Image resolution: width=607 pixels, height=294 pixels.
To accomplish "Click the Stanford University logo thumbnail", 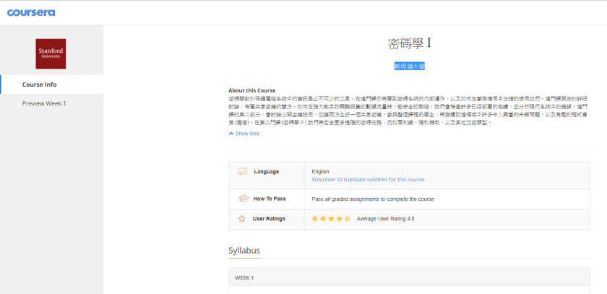I will pyautogui.click(x=51, y=53).
